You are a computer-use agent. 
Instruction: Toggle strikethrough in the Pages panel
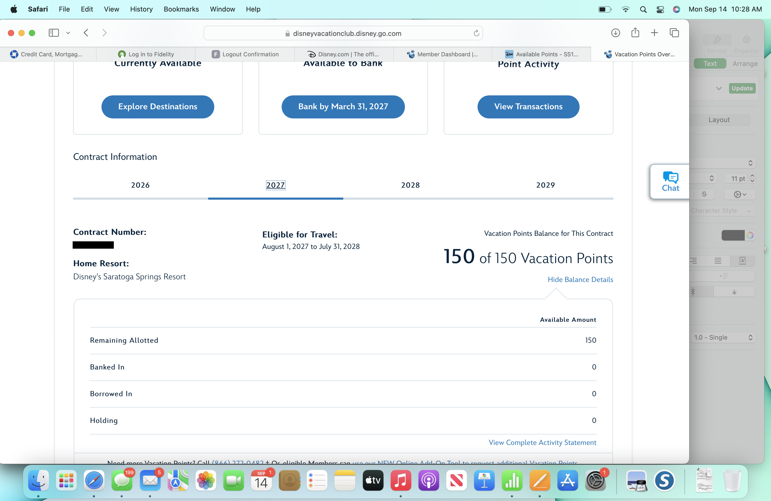pyautogui.click(x=704, y=194)
